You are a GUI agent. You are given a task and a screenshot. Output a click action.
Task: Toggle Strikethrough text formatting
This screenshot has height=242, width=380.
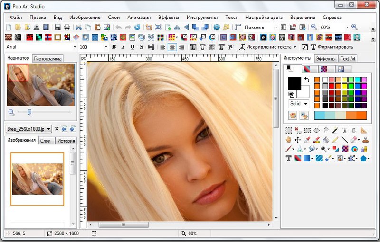(142, 47)
